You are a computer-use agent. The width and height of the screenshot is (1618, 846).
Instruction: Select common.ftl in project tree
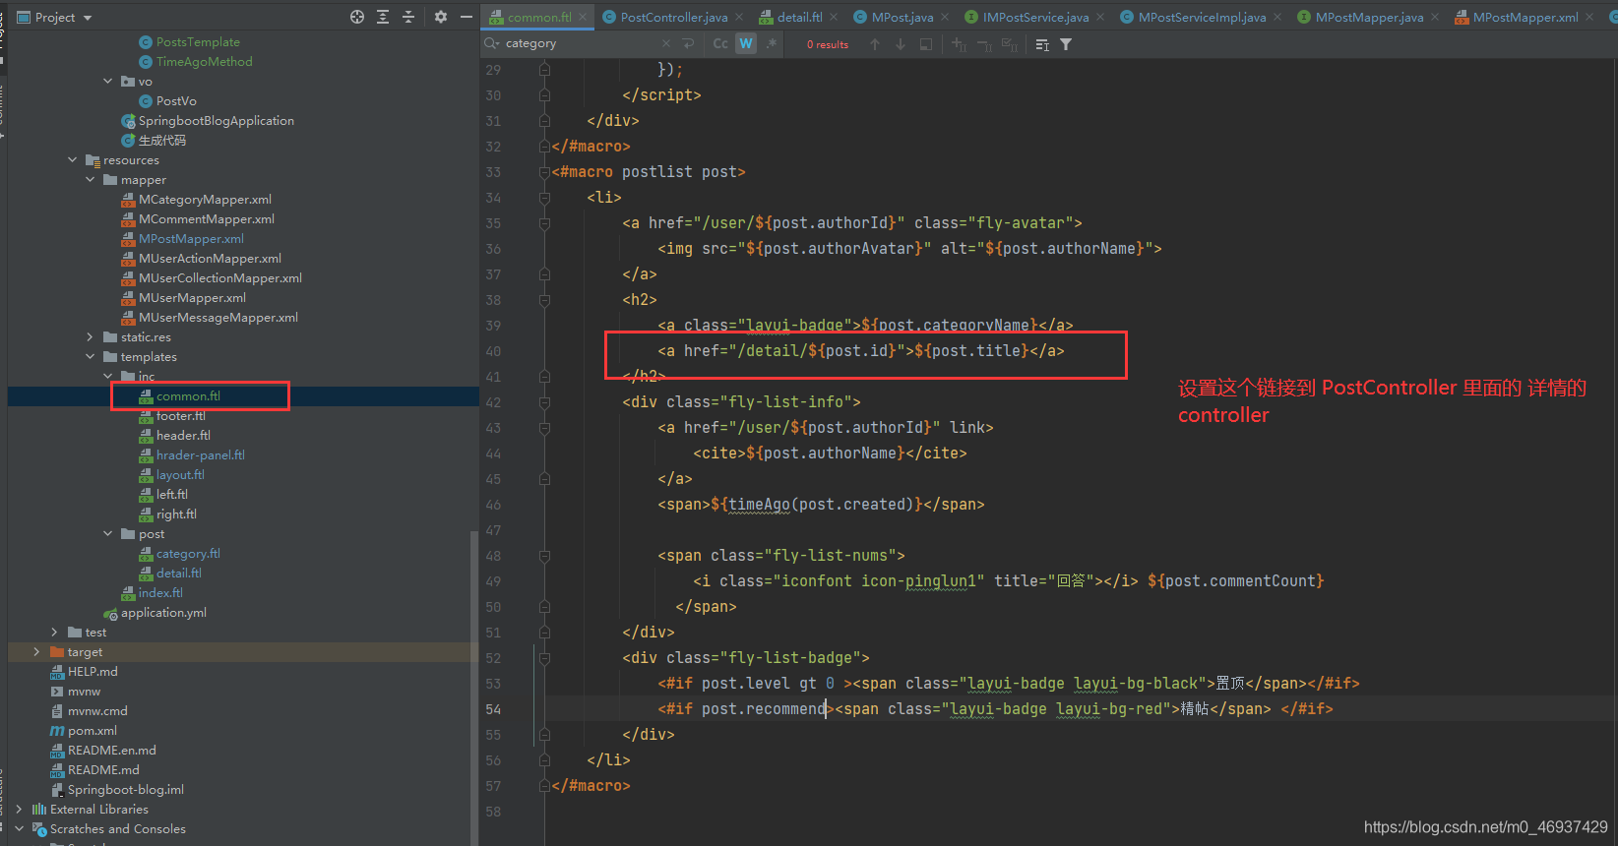pyautogui.click(x=188, y=396)
